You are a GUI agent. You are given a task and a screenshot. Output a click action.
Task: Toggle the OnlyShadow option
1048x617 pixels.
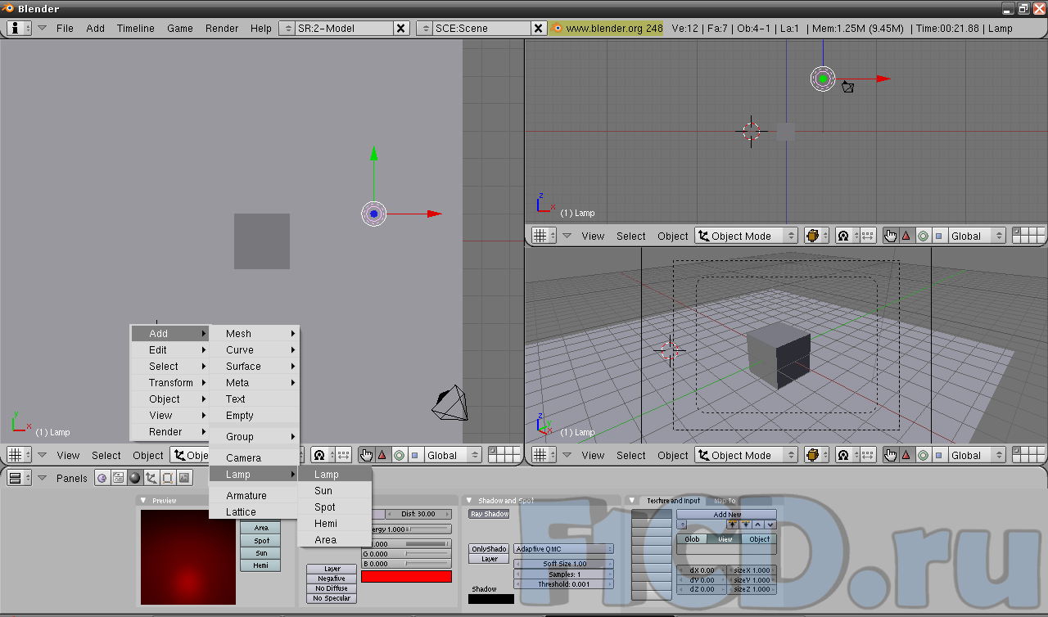[x=489, y=549]
